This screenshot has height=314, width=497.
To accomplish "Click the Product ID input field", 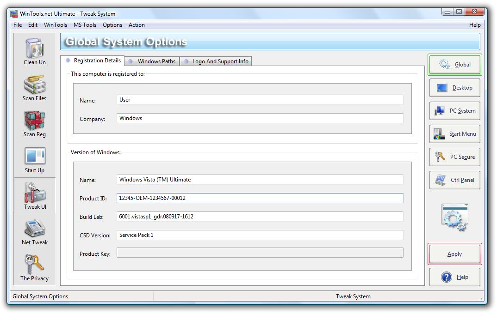I will click(x=260, y=198).
